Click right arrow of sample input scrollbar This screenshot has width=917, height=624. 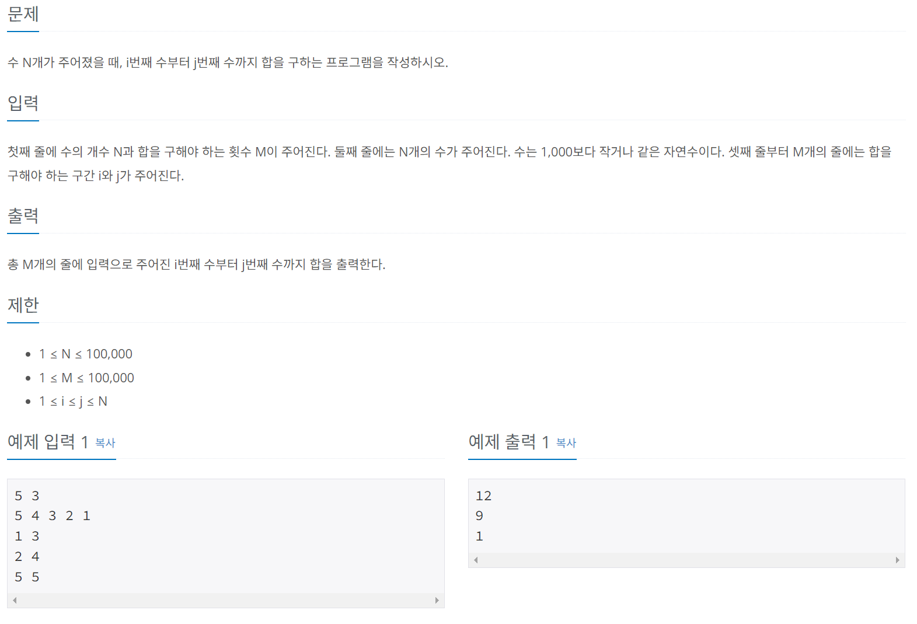[437, 600]
